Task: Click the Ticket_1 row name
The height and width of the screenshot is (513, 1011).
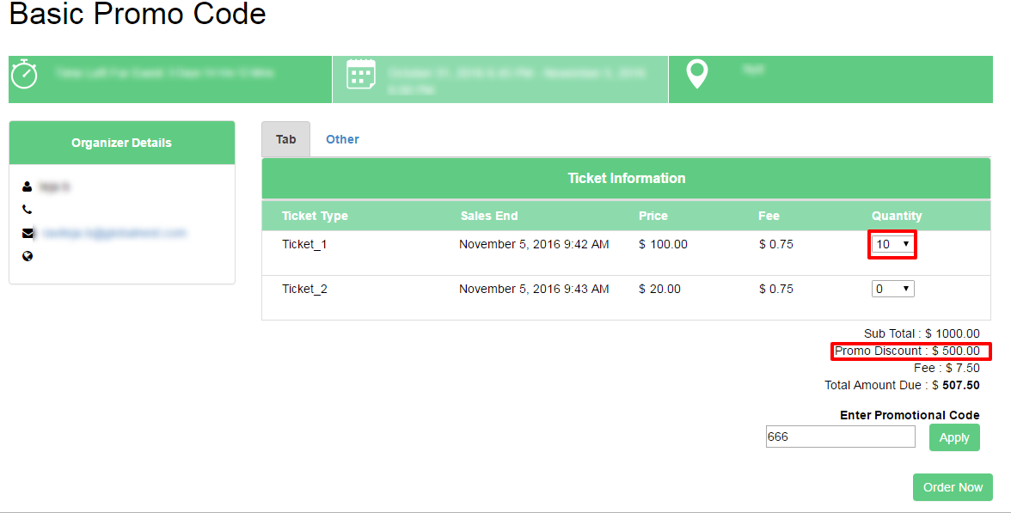Action: (x=304, y=244)
